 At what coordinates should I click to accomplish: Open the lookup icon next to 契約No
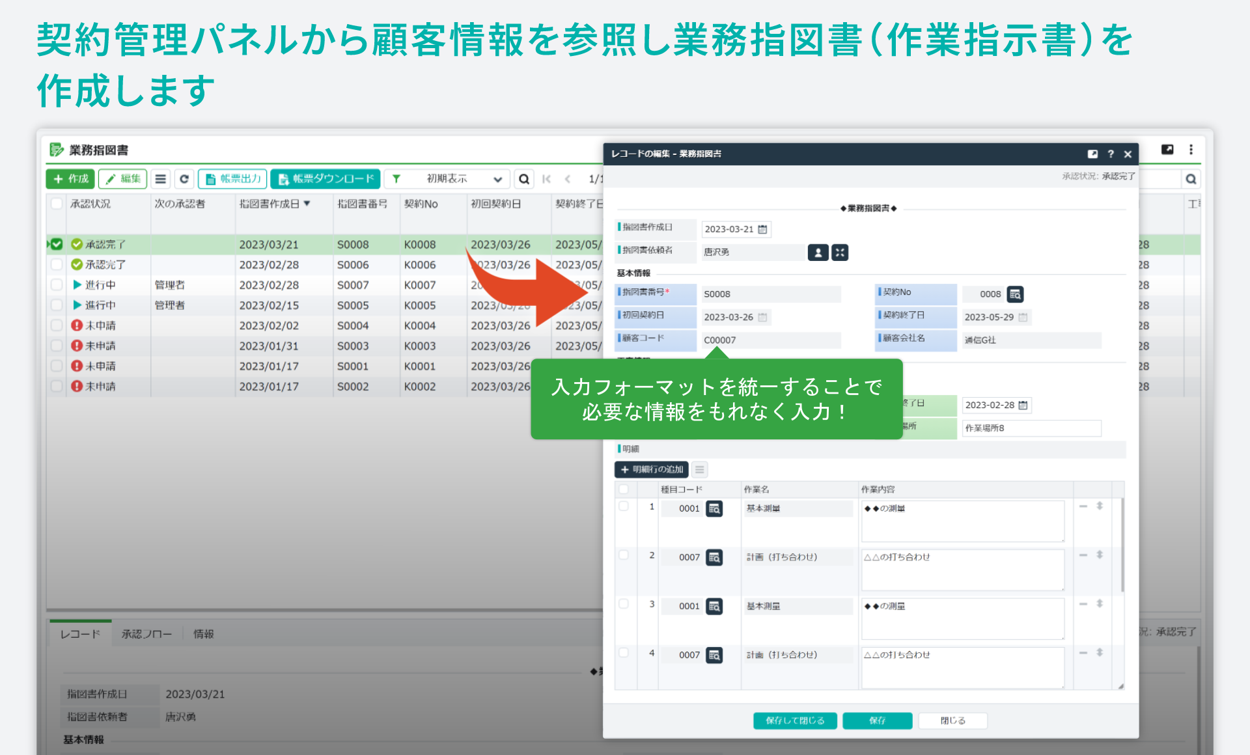1016,294
